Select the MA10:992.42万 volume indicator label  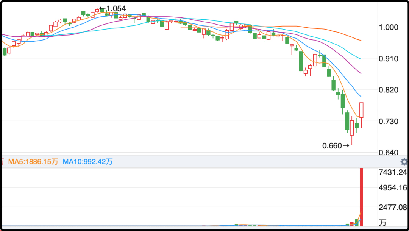(x=87, y=162)
